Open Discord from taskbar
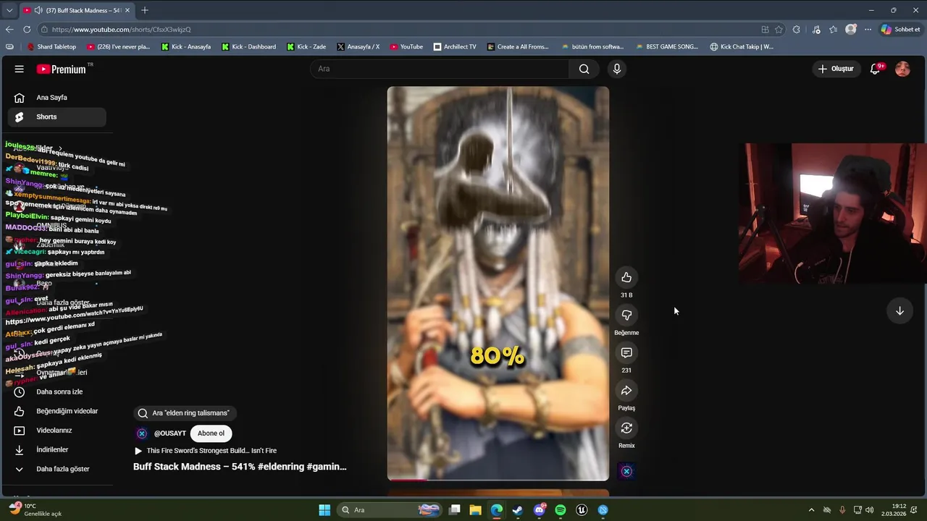Image resolution: width=927 pixels, height=521 pixels. pos(539,510)
